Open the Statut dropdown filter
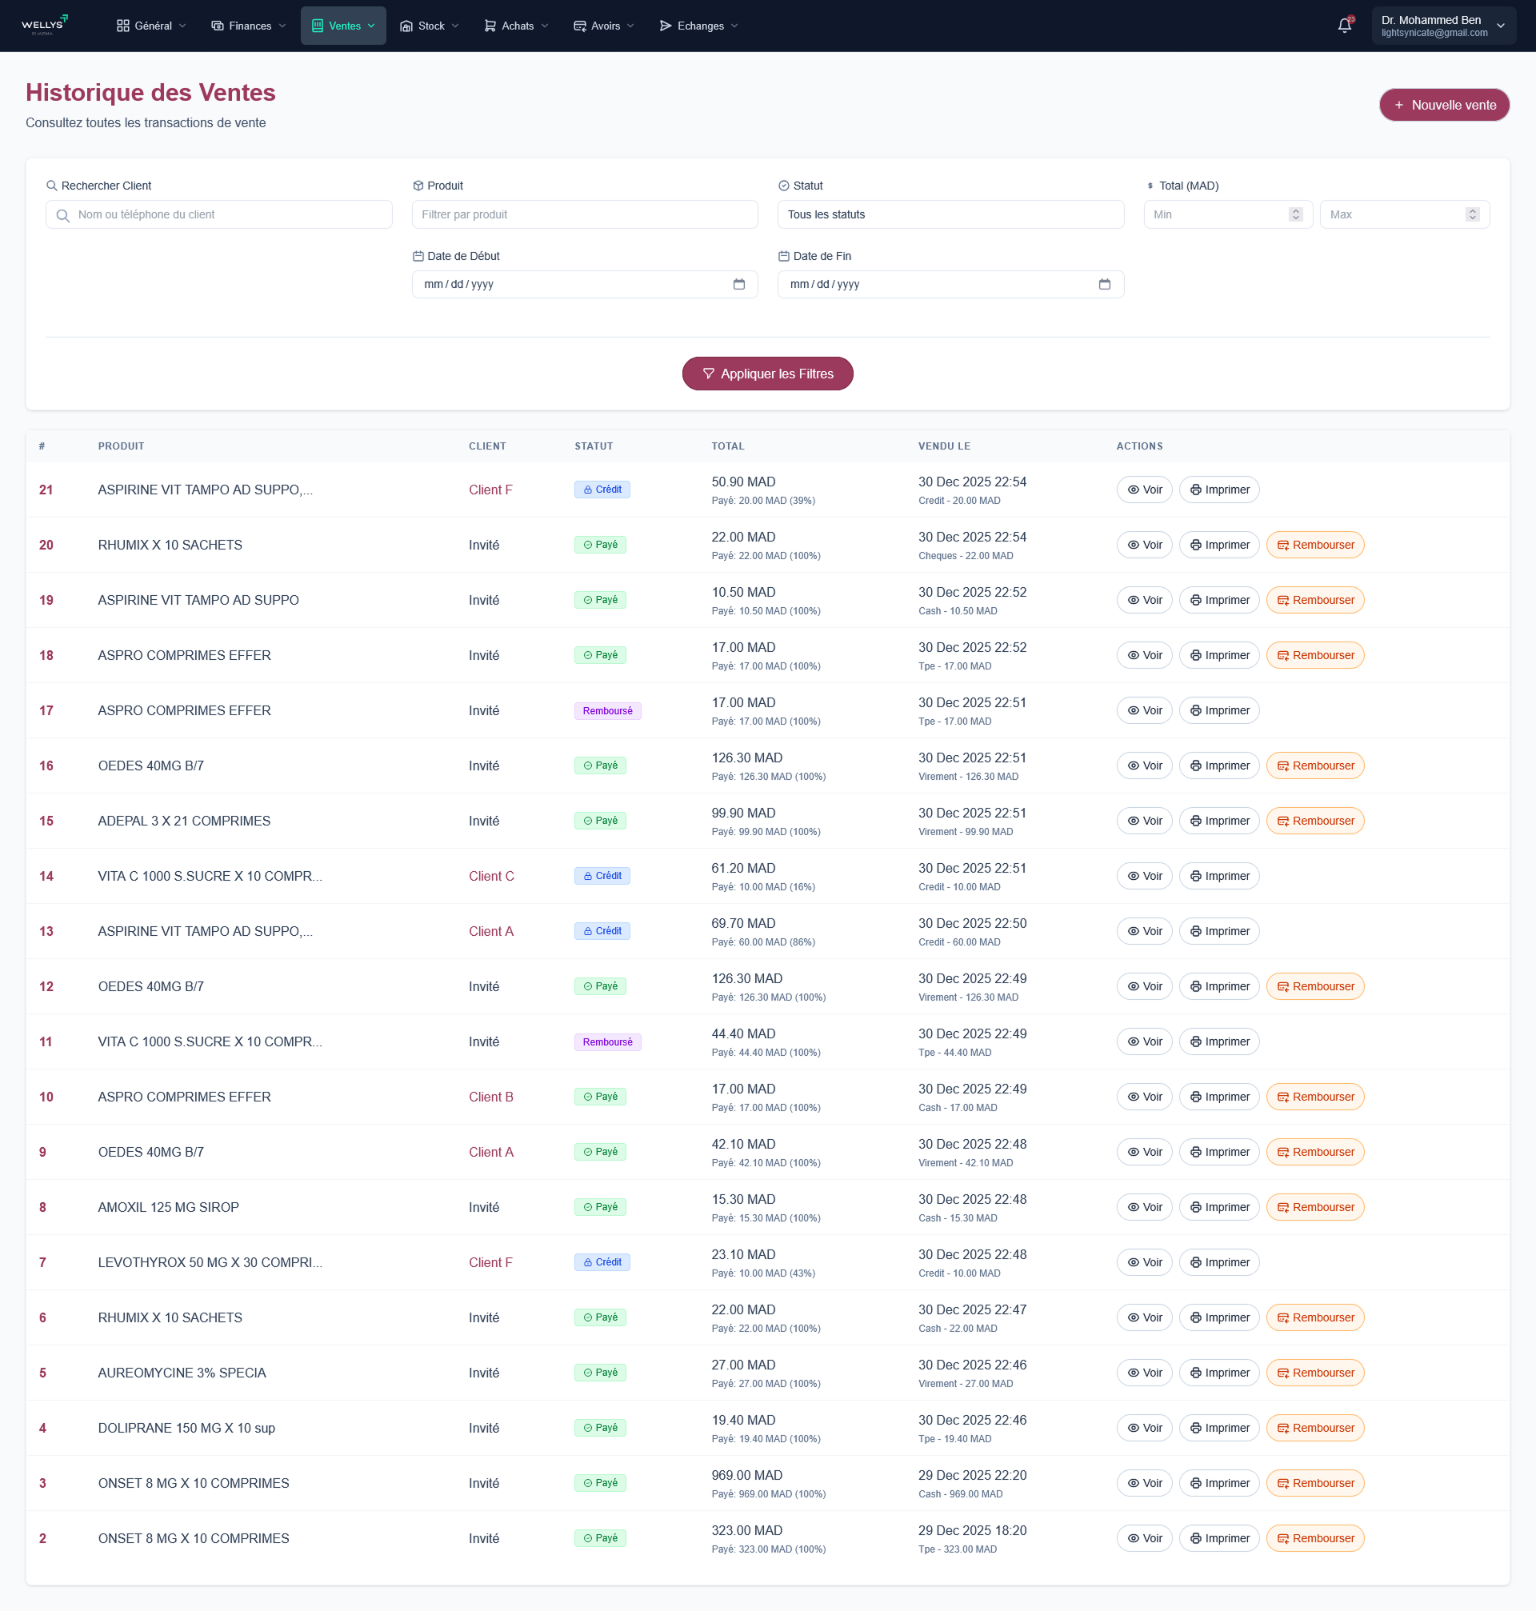The width and height of the screenshot is (1536, 1611). tap(950, 214)
